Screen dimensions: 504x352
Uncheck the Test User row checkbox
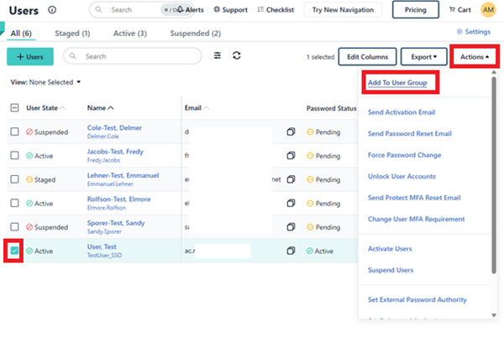click(x=15, y=251)
